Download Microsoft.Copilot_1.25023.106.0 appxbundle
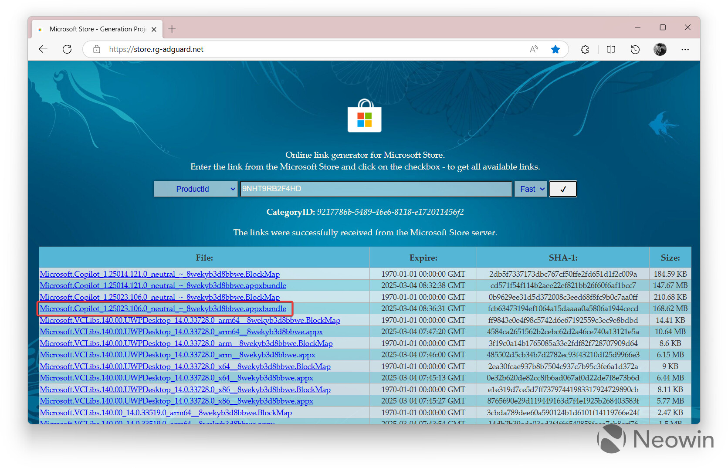 [163, 309]
